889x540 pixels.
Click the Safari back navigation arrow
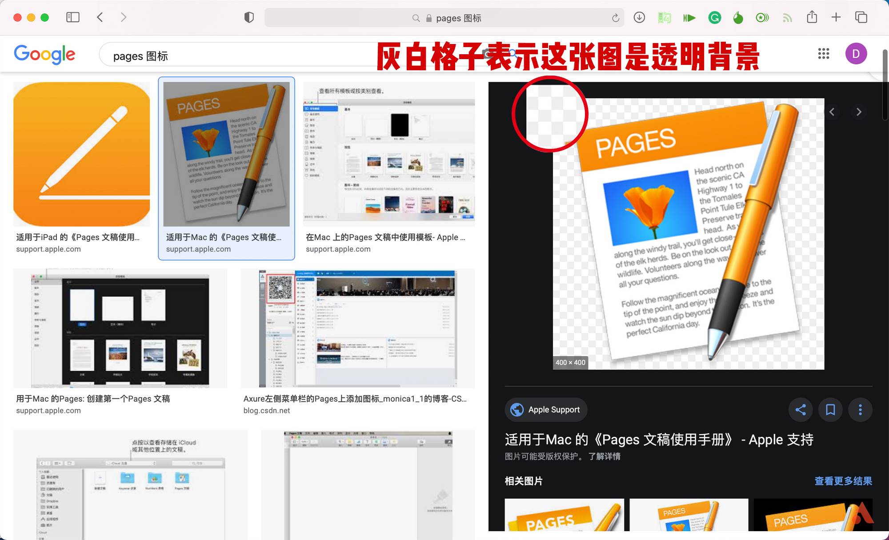pyautogui.click(x=100, y=17)
